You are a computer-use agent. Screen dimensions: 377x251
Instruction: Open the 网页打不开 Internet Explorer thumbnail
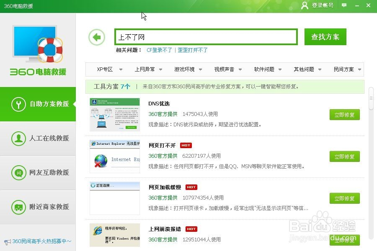pyautogui.click(x=115, y=156)
